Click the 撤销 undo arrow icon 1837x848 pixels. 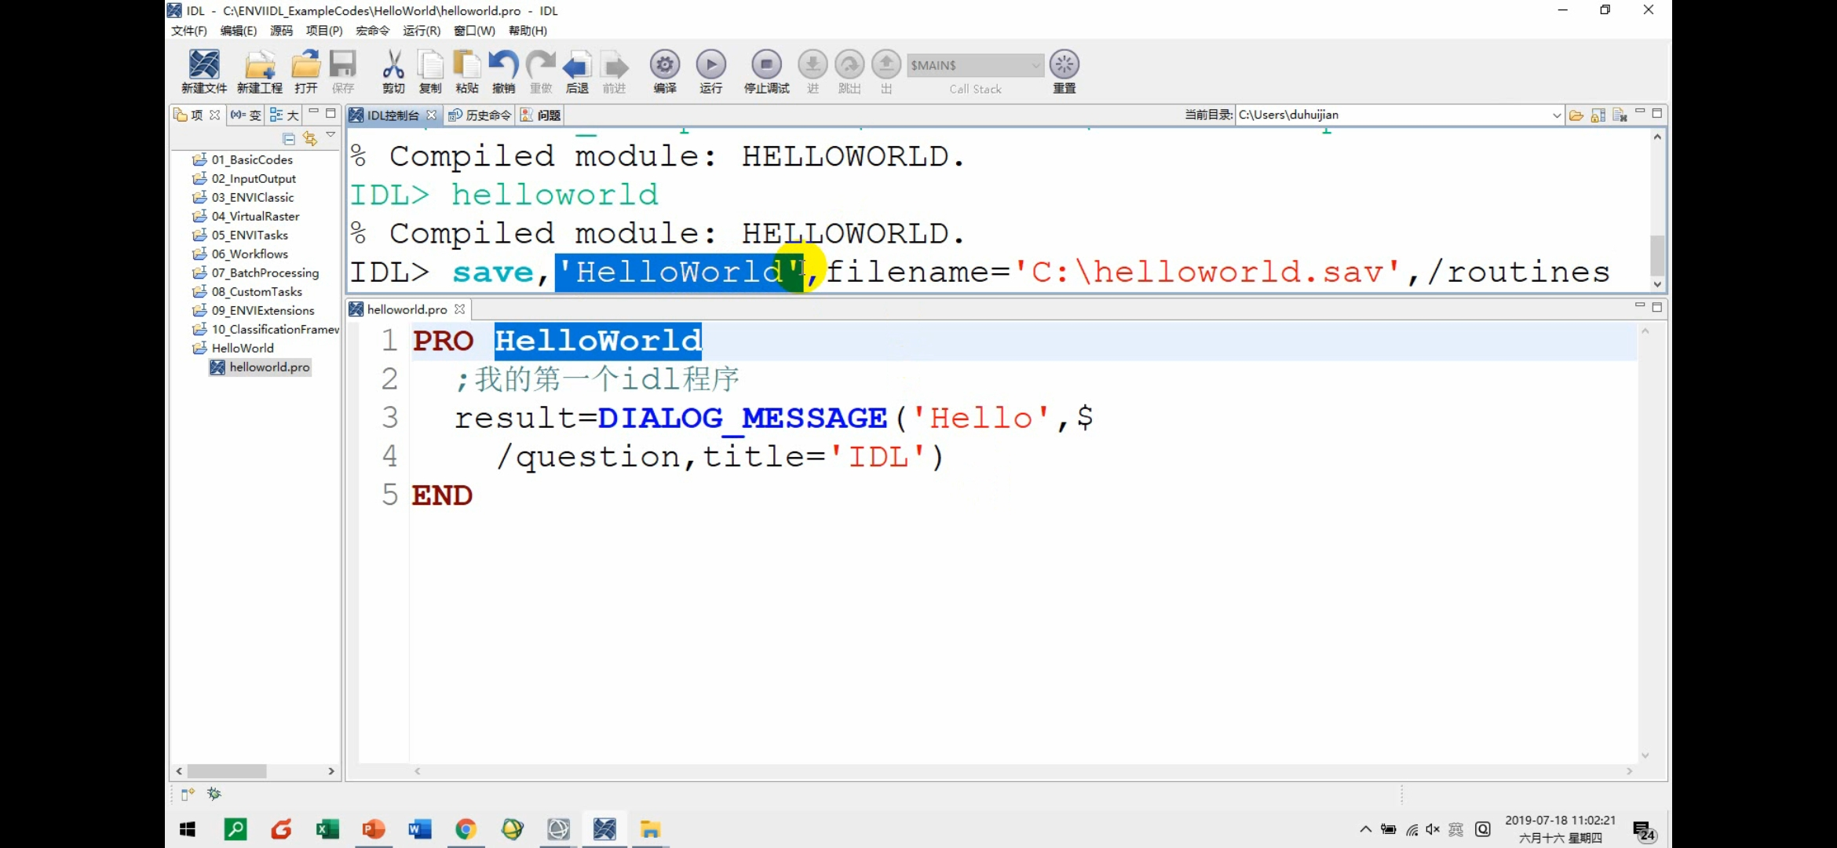click(503, 65)
